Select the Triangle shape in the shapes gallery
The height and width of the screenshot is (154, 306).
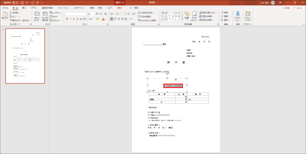(x=166, y=16)
